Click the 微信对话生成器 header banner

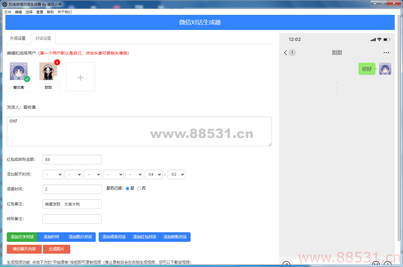200,22
